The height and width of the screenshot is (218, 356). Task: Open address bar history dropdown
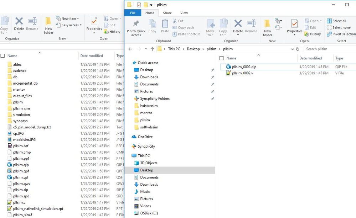(x=293, y=49)
